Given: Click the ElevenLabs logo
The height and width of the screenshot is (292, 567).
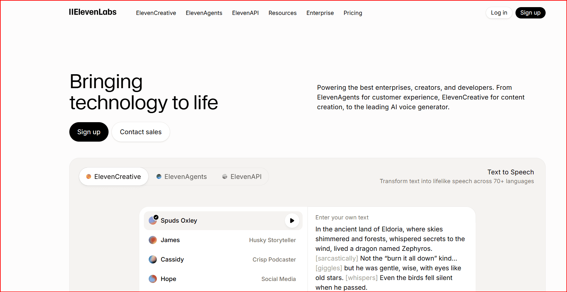Looking at the screenshot, I should click(x=93, y=12).
